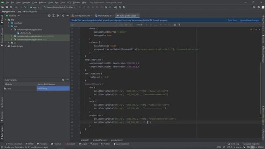Hide the Build Variants panel
The height and width of the screenshot is (149, 265).
[67, 80]
